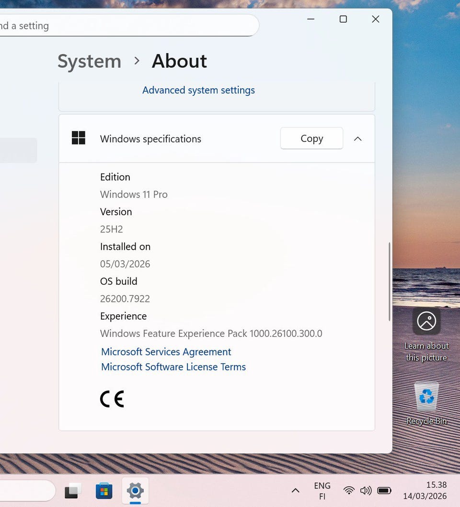
Task: Open Microsoft Software License Terms link
Action: [173, 367]
